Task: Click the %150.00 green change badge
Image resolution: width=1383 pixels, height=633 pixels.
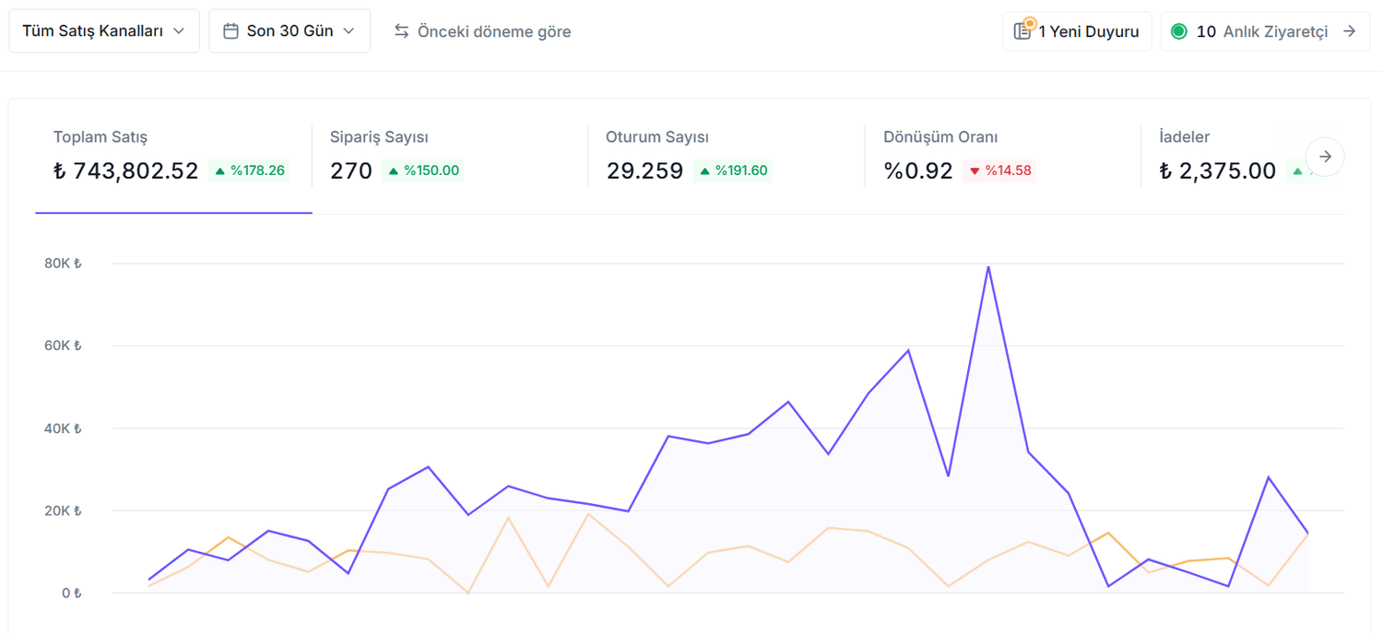Action: coord(423,171)
